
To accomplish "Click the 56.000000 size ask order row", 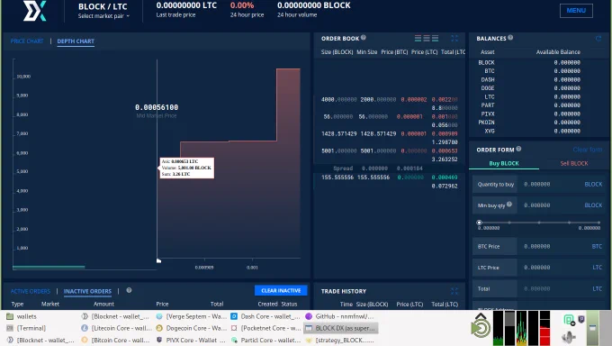I will click(x=390, y=121).
